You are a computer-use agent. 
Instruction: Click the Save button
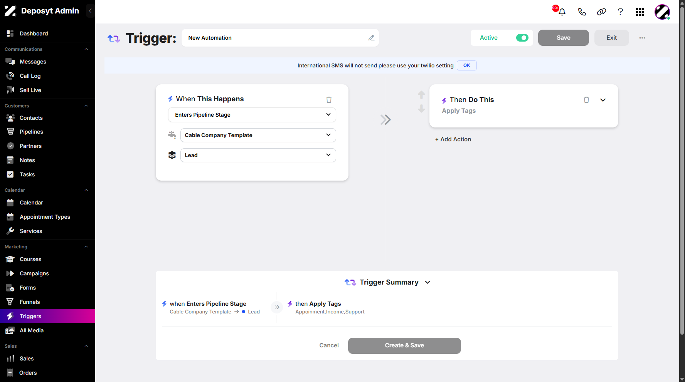click(563, 38)
